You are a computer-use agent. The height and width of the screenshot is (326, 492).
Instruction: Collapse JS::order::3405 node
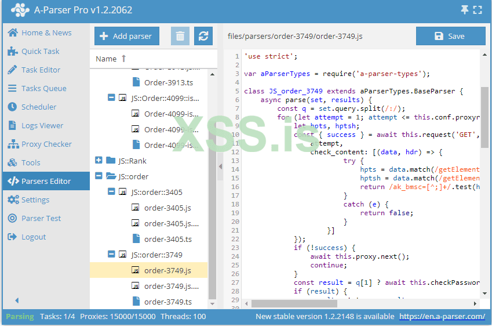(x=111, y=191)
